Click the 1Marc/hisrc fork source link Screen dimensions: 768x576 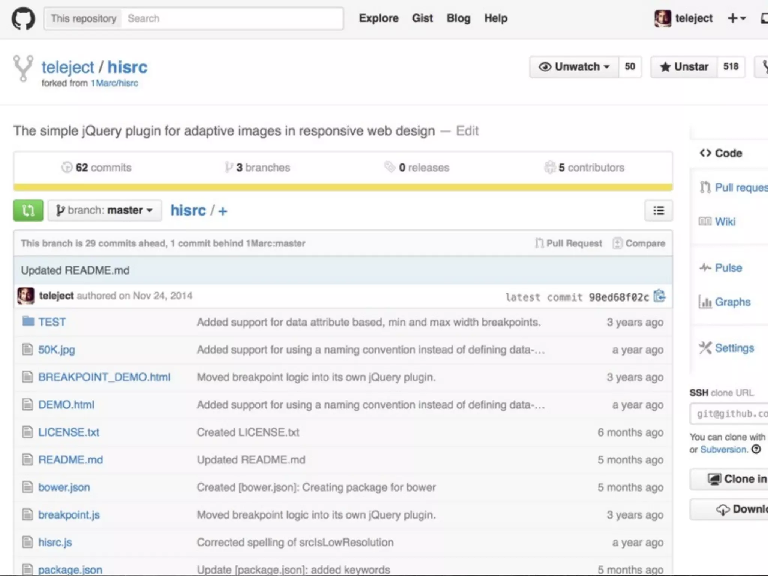coord(114,83)
